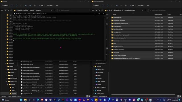Click Share icon in left Explorer toolbar
Screen dimensions: 182x102
point(30,5)
